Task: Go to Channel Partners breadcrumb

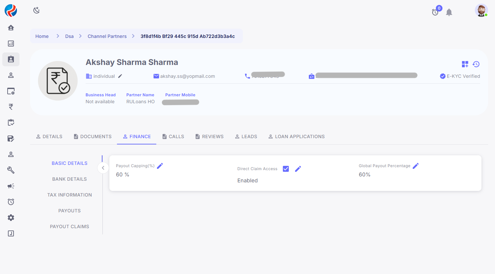Action: (x=107, y=36)
